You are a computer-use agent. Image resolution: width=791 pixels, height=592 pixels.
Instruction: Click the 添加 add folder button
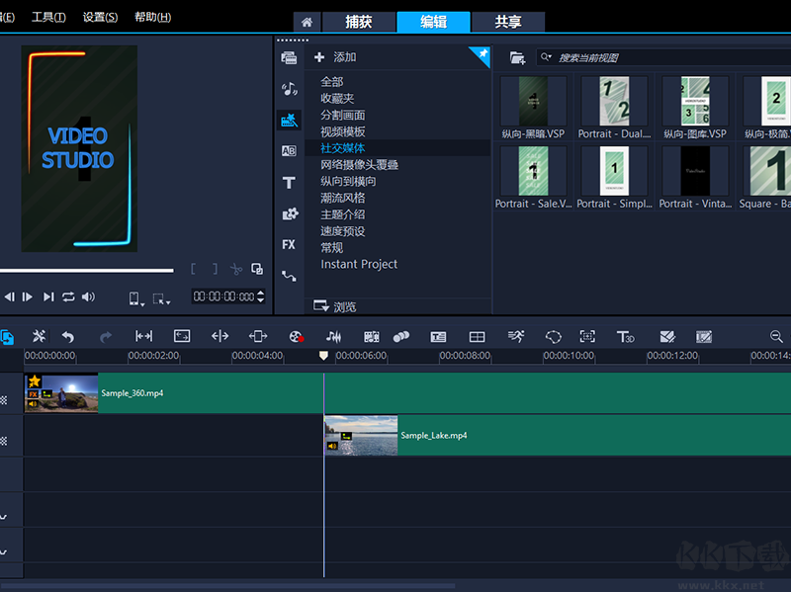[x=336, y=57]
